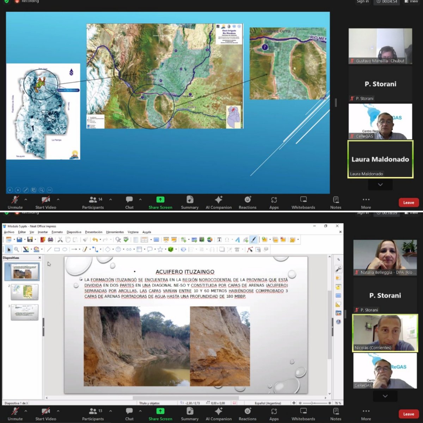Start video in the 14-participant Zoom meeting
The height and width of the screenshot is (423, 423).
[x=45, y=202]
